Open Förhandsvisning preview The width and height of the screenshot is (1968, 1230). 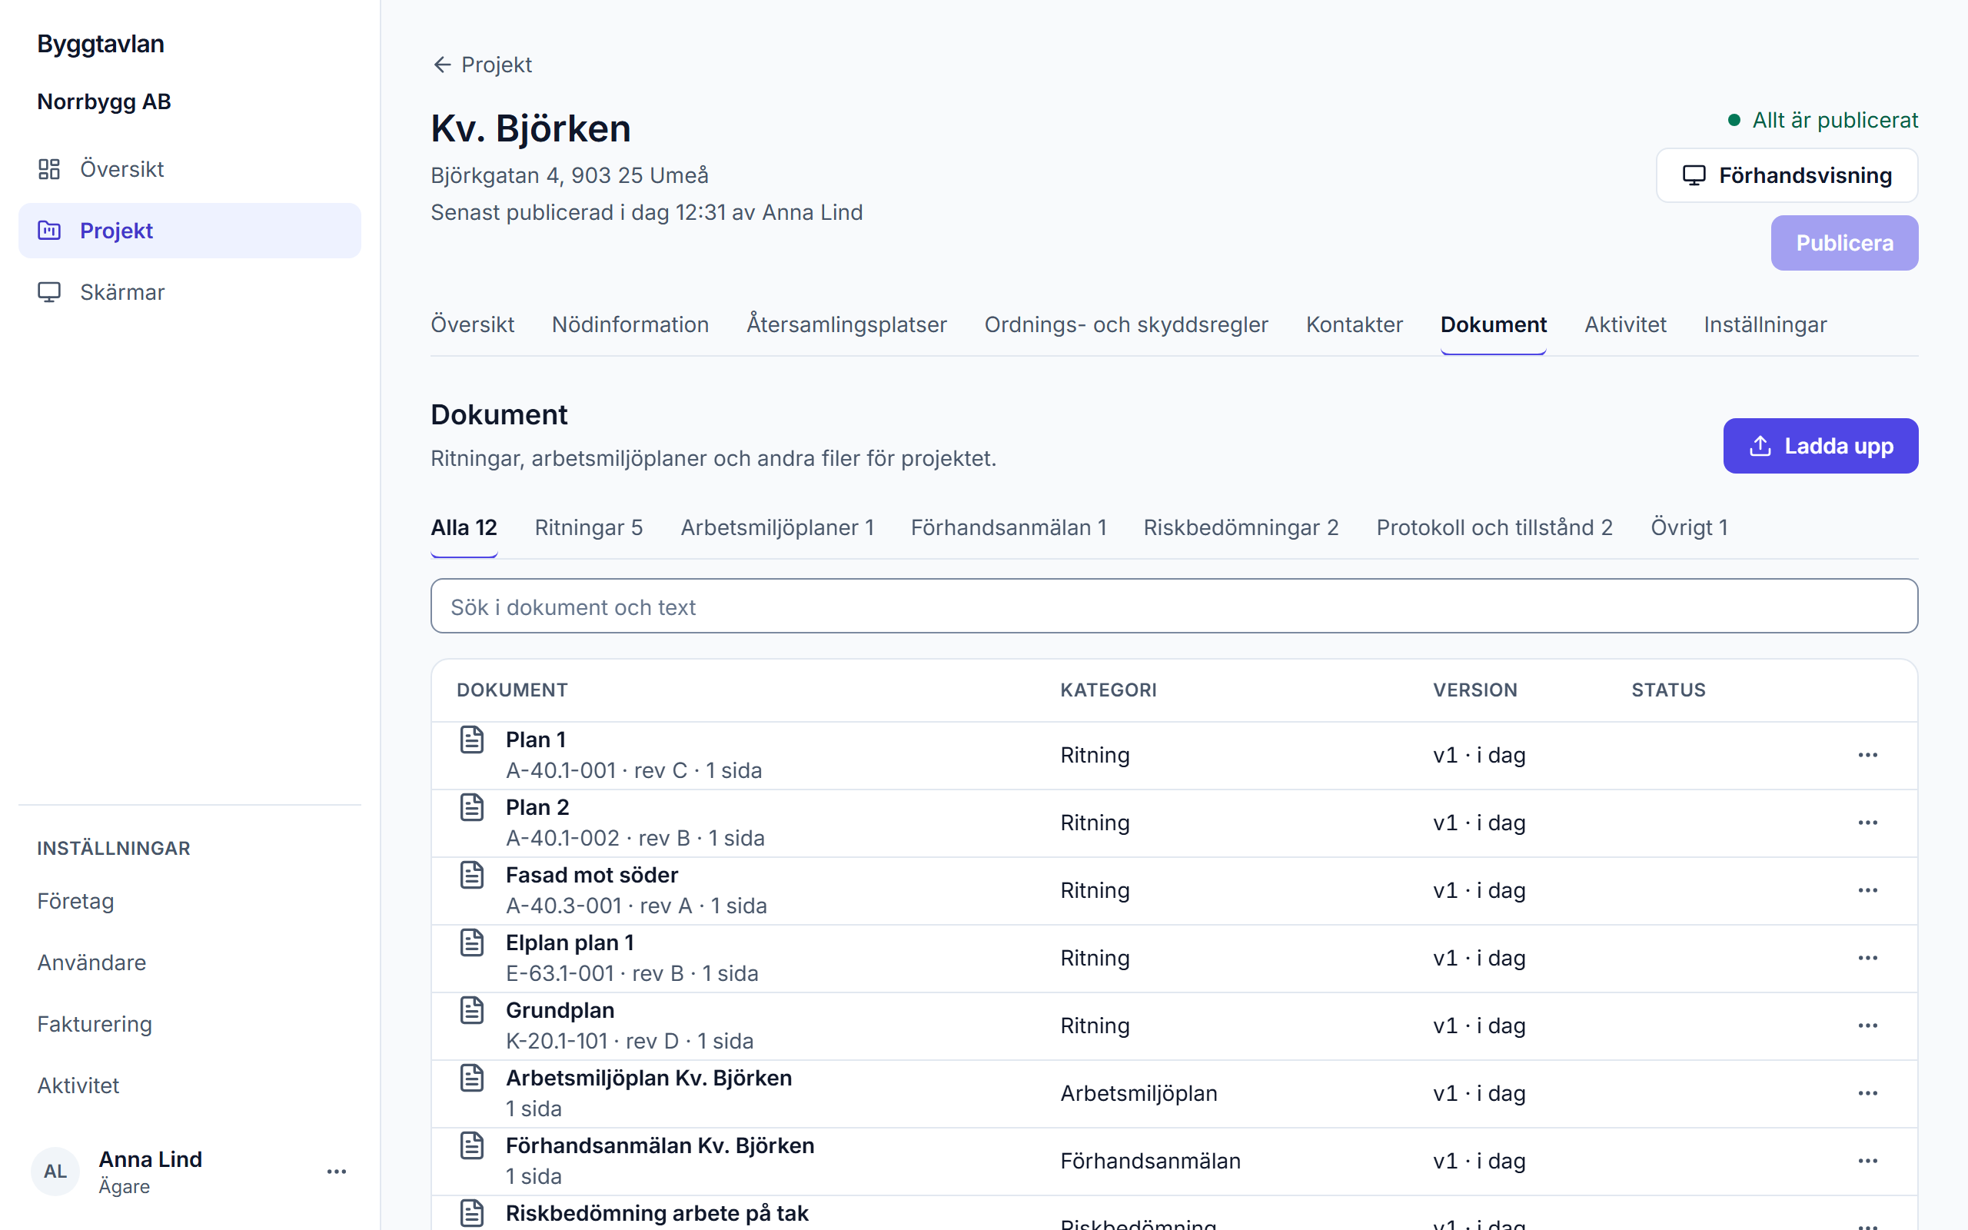pyautogui.click(x=1787, y=175)
